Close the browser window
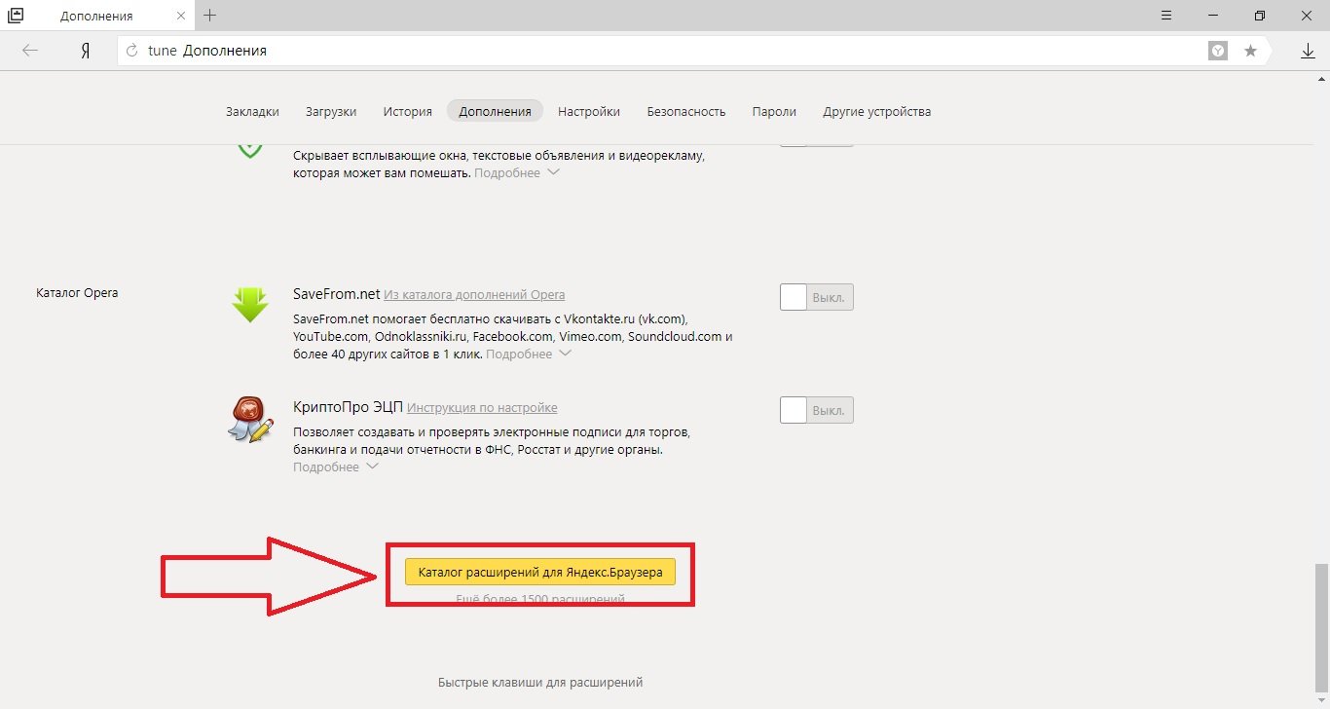1330x709 pixels. [x=1307, y=16]
